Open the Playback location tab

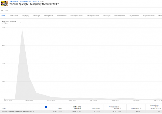[x=149, y=16]
